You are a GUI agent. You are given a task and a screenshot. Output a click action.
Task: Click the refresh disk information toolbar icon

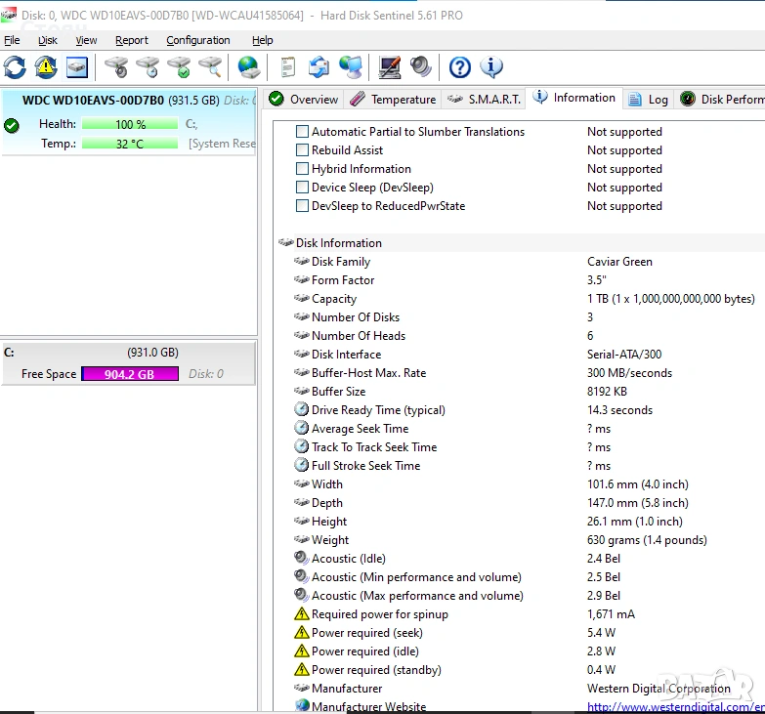coord(15,67)
